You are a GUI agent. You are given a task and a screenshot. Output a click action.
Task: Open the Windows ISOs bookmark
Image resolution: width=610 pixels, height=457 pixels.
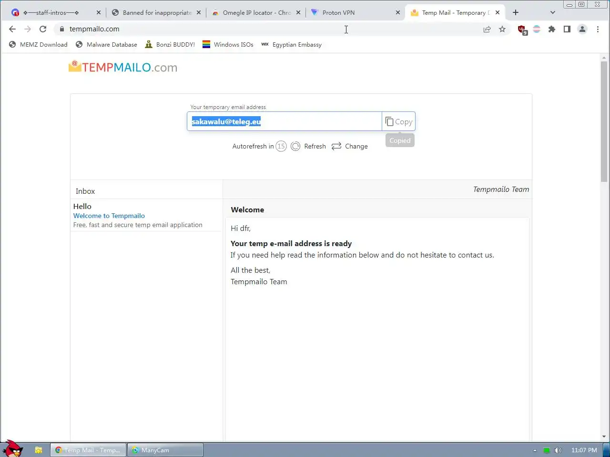[228, 45]
